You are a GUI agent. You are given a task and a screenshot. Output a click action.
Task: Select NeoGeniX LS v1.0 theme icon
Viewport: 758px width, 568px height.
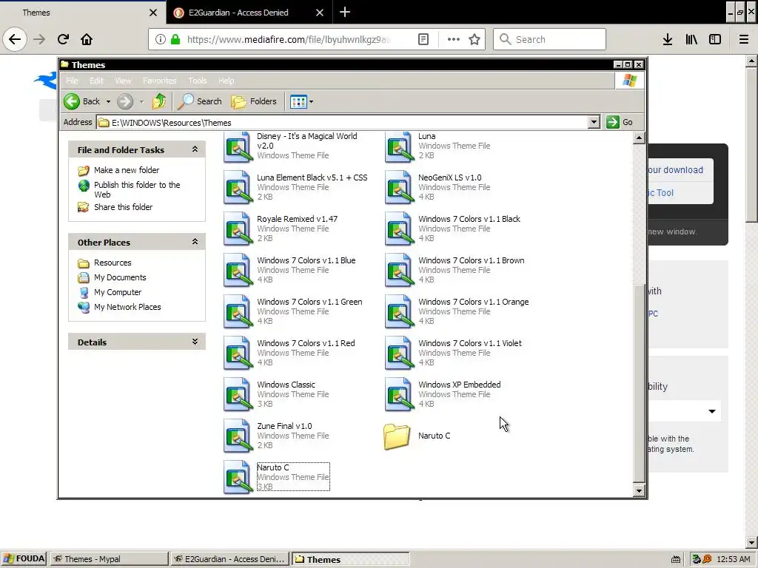(x=399, y=187)
